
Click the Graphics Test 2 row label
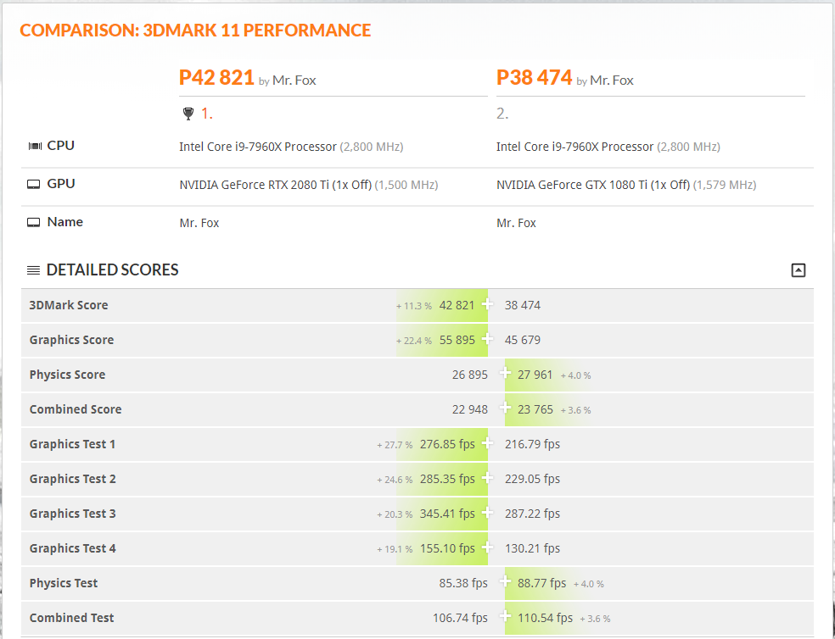click(72, 479)
